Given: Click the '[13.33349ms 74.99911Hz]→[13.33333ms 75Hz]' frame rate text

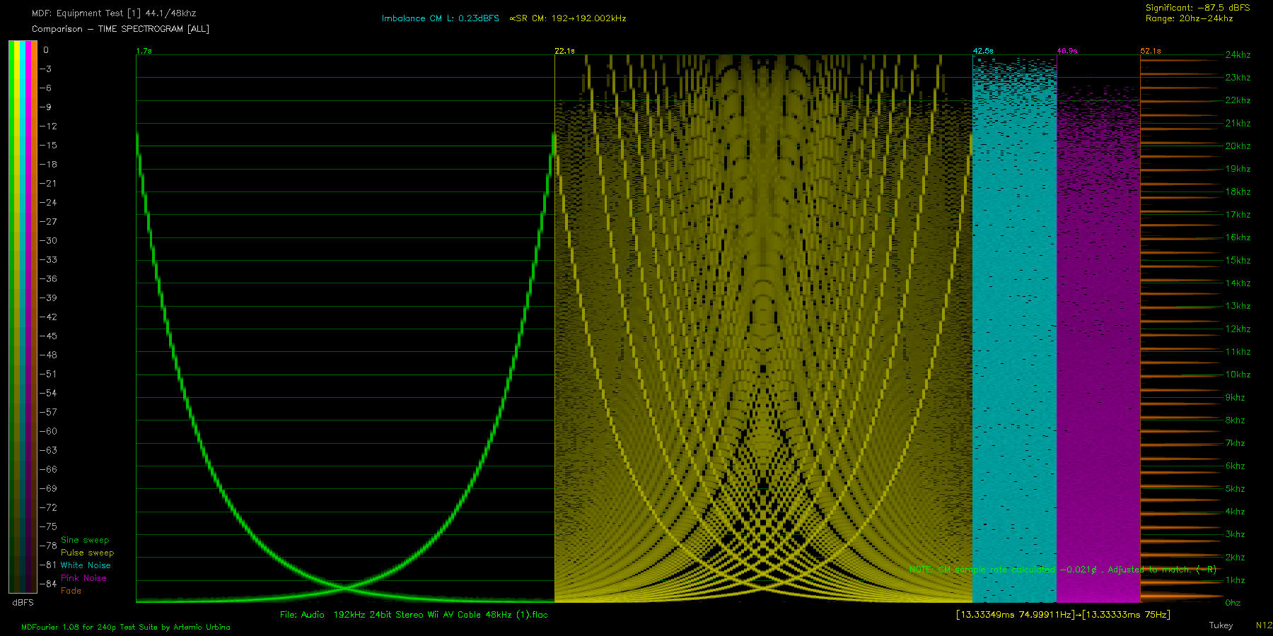Looking at the screenshot, I should click(1063, 615).
